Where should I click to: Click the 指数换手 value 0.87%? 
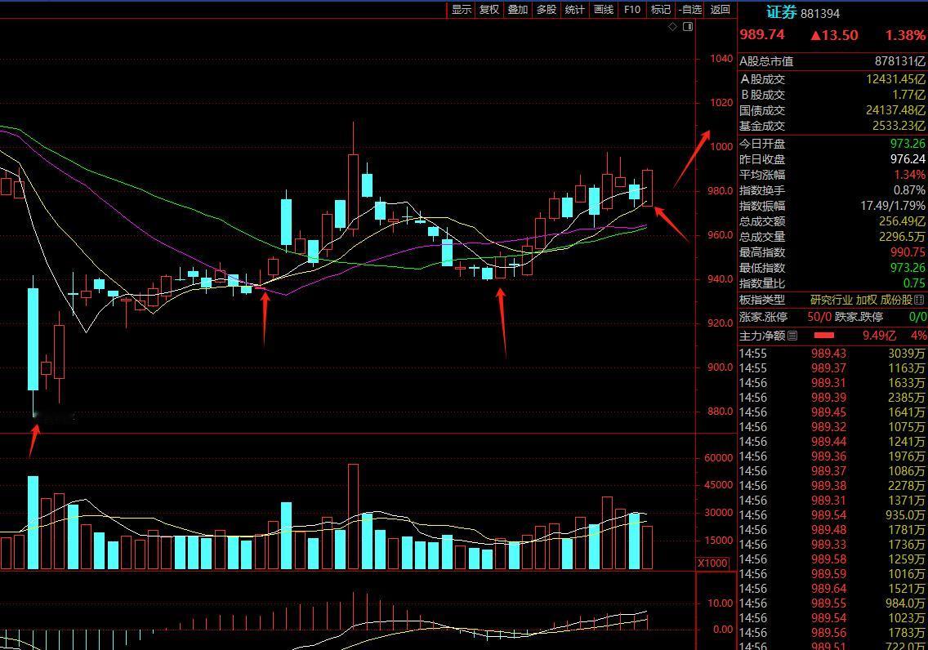coord(910,190)
